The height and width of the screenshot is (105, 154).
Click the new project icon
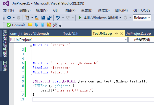click(x=27, y=18)
